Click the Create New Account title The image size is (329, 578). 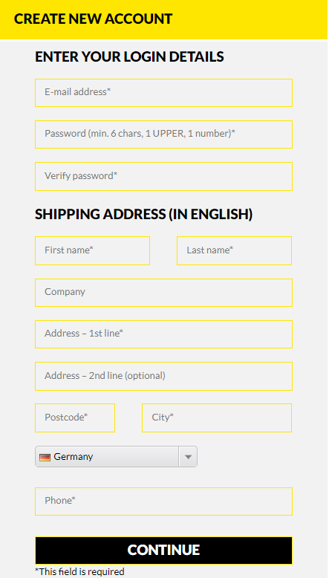93,19
